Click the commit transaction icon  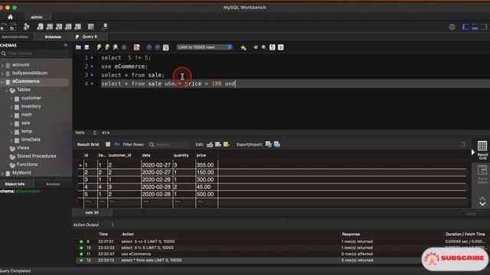click(x=149, y=47)
